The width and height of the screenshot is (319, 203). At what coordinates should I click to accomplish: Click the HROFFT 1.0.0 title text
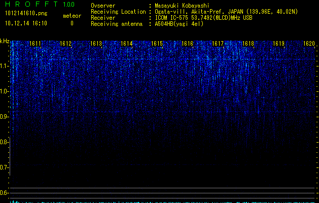[x=40, y=4]
